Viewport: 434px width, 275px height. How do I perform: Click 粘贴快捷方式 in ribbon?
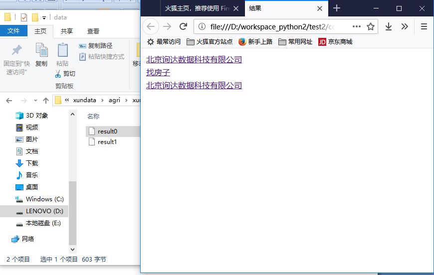click(102, 57)
